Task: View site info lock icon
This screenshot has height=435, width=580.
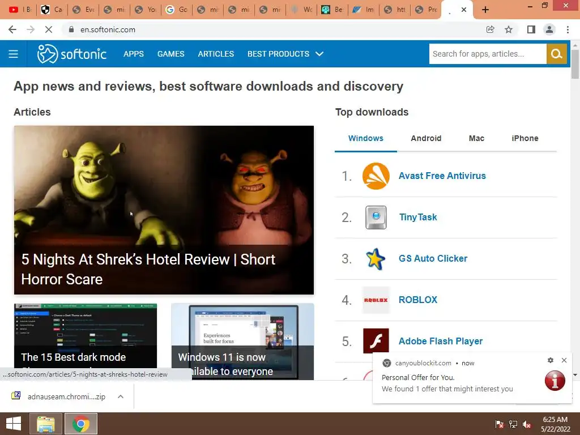Action: 71,29
